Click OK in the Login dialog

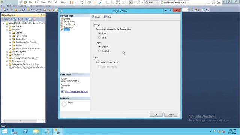coord(156,115)
